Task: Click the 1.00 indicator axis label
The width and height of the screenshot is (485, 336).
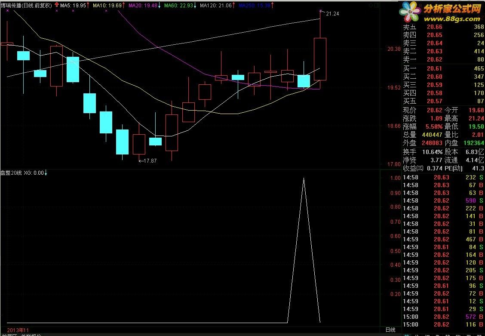Action: [x=395, y=178]
